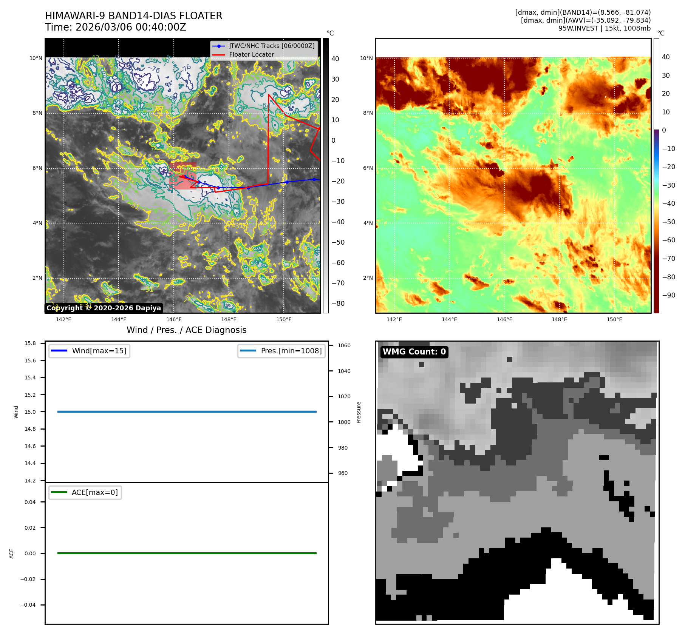
Task: Click the rainbow water vapor colorbar
Action: [x=656, y=176]
